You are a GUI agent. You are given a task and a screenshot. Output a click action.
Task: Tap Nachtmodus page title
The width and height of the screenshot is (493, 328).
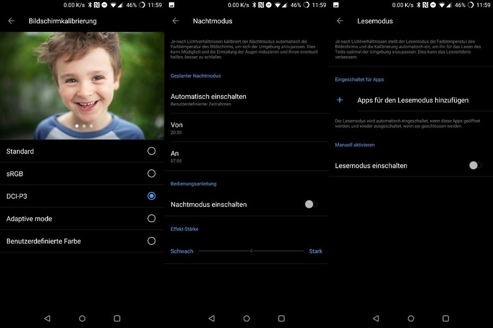click(213, 21)
